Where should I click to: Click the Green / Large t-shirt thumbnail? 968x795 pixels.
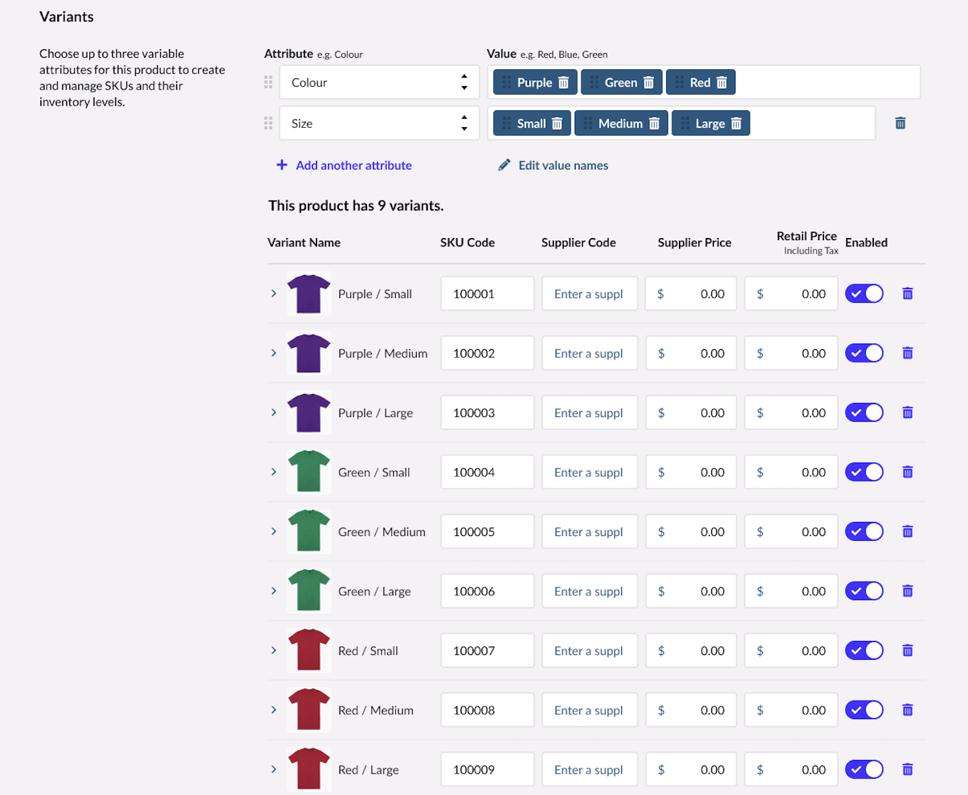[309, 591]
